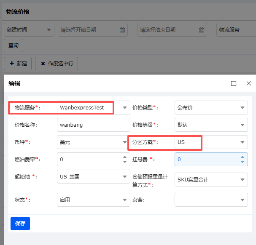Expand the 价格等级 默认 dropdown
256x245 pixels.
click(242, 125)
